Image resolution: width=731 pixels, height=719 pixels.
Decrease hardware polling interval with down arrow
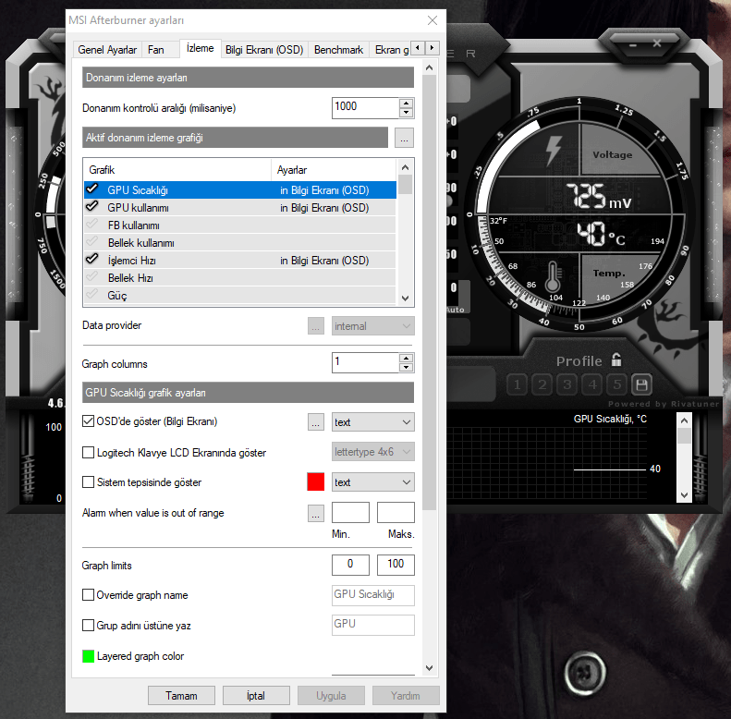pos(406,113)
